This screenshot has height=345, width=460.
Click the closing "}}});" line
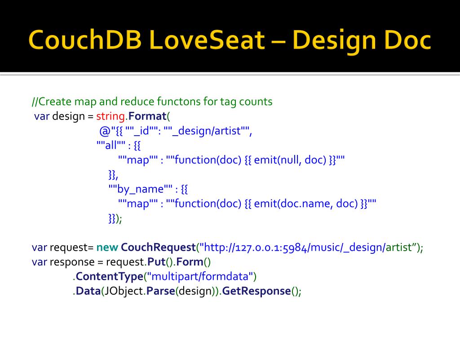115,219
